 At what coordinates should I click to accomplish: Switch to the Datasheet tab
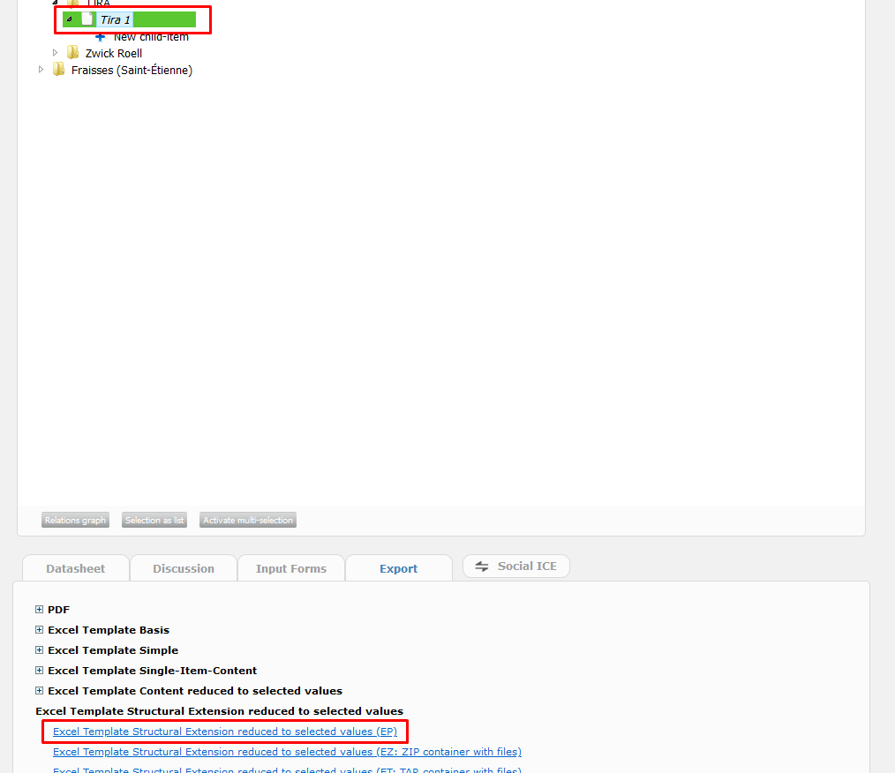(76, 568)
